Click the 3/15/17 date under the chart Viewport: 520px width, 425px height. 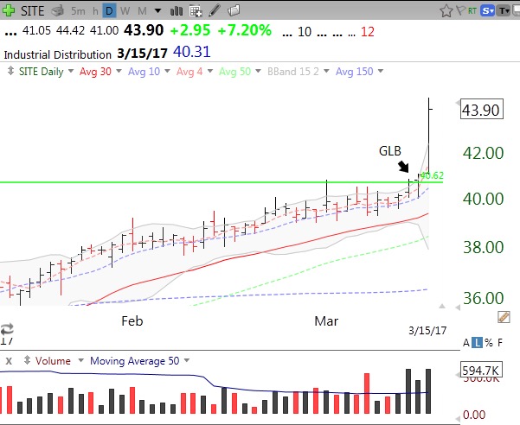click(x=427, y=330)
